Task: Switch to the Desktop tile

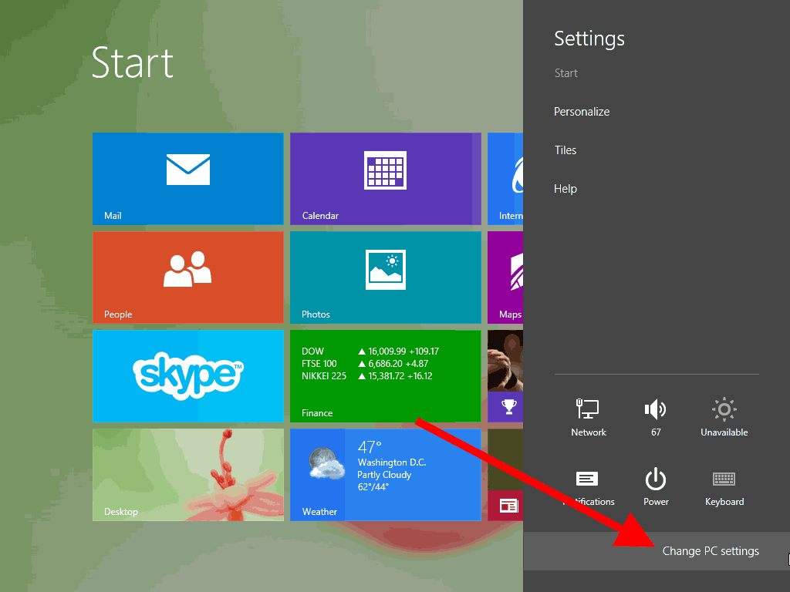Action: 188,475
